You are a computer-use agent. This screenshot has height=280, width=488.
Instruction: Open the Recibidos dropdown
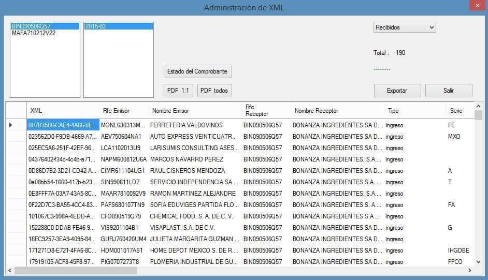(404, 27)
